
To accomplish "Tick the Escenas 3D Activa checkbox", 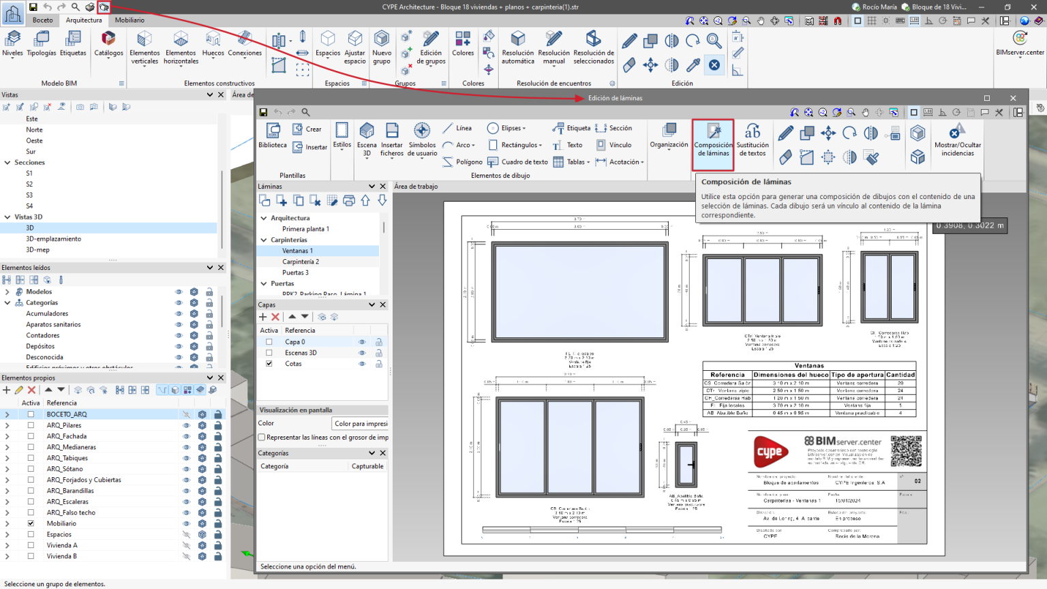I will pos(269,353).
